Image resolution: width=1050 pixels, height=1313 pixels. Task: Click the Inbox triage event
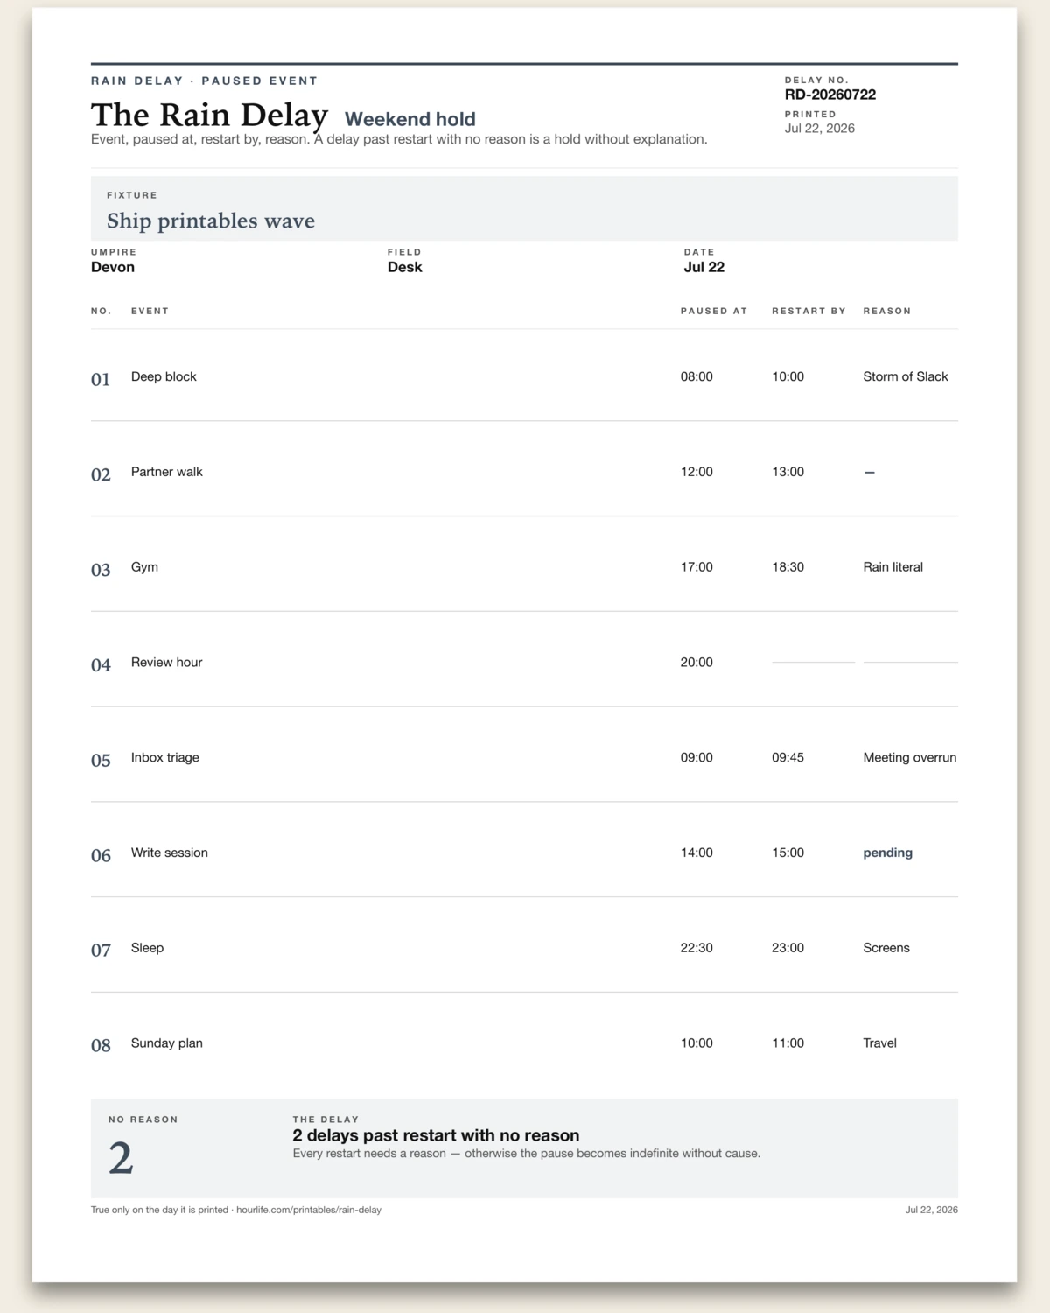pyautogui.click(x=165, y=757)
